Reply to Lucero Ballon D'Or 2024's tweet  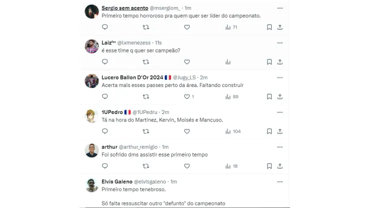(105, 96)
